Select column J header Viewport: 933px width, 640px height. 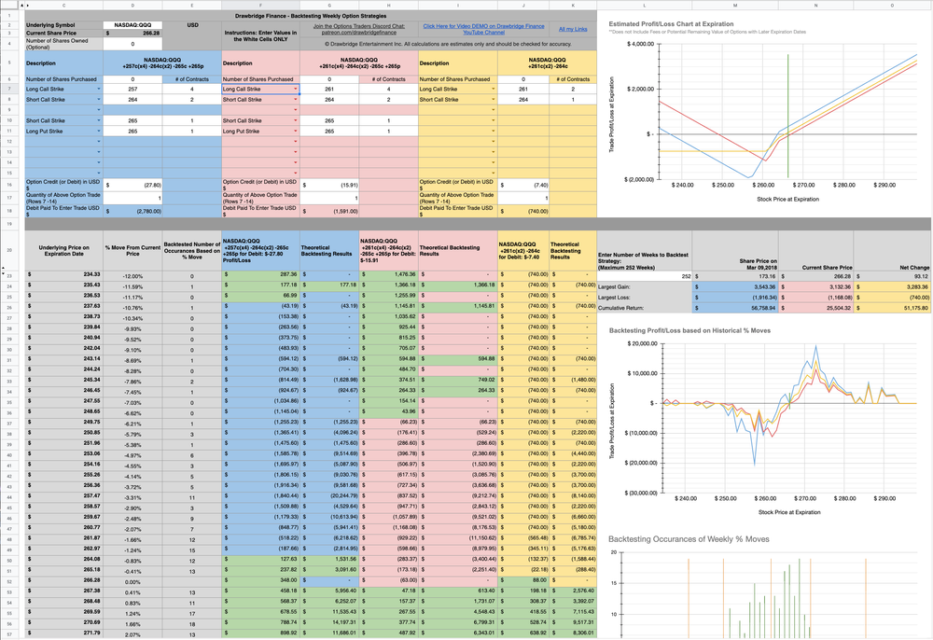tap(523, 6)
